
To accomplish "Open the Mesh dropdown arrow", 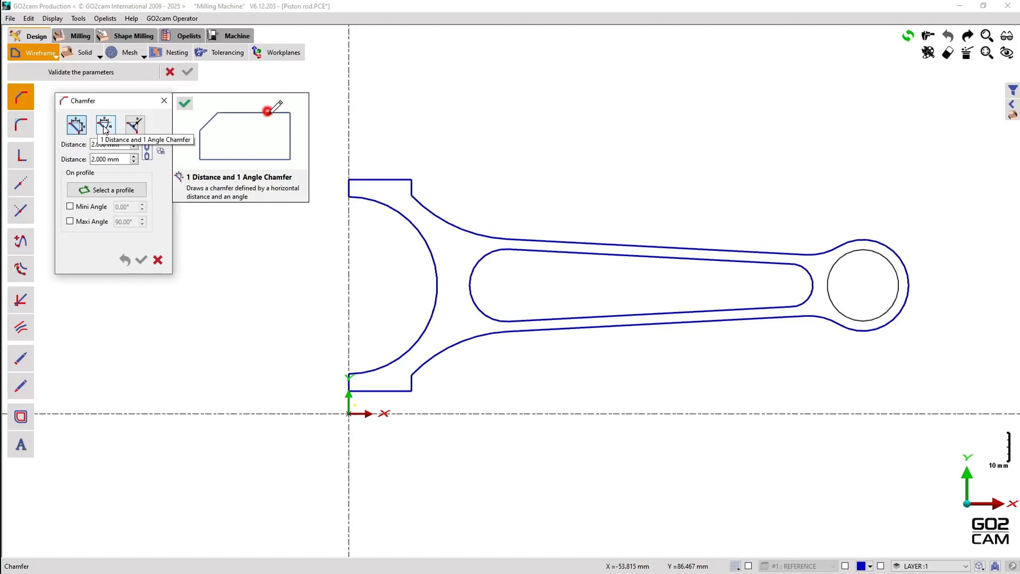I will point(144,57).
